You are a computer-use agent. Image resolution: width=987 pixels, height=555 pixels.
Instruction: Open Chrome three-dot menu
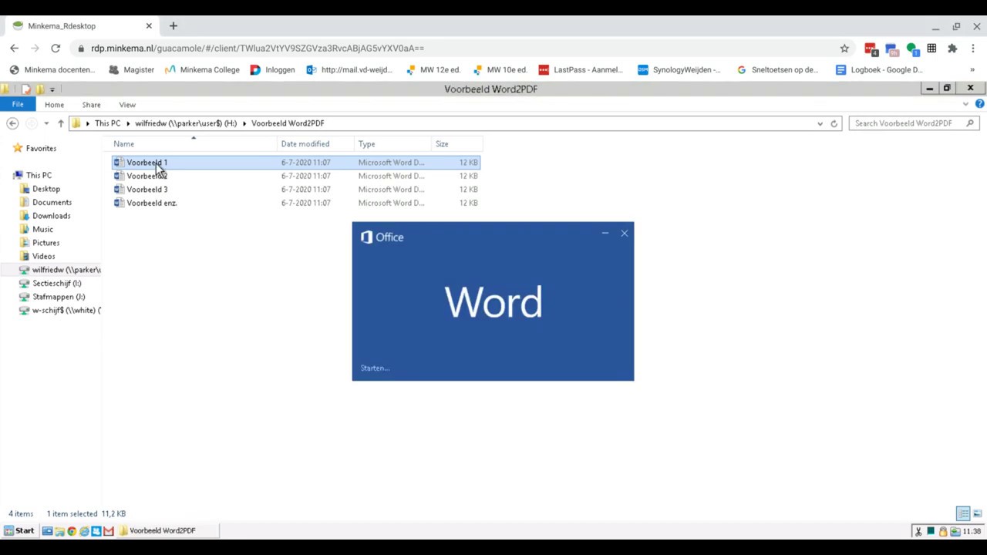(973, 48)
